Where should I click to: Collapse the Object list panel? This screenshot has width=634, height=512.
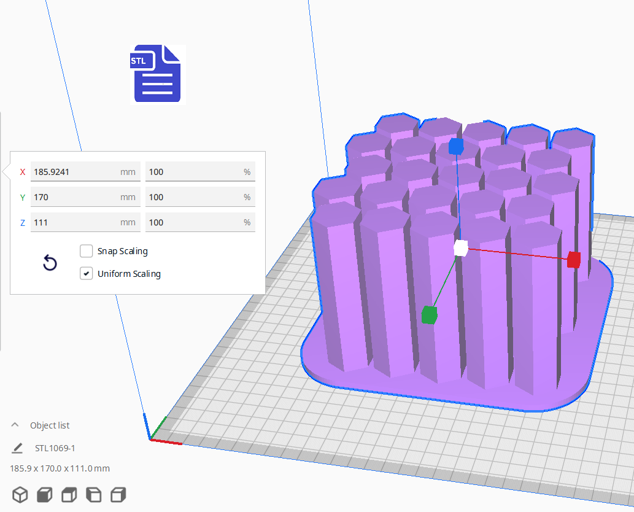pos(15,425)
